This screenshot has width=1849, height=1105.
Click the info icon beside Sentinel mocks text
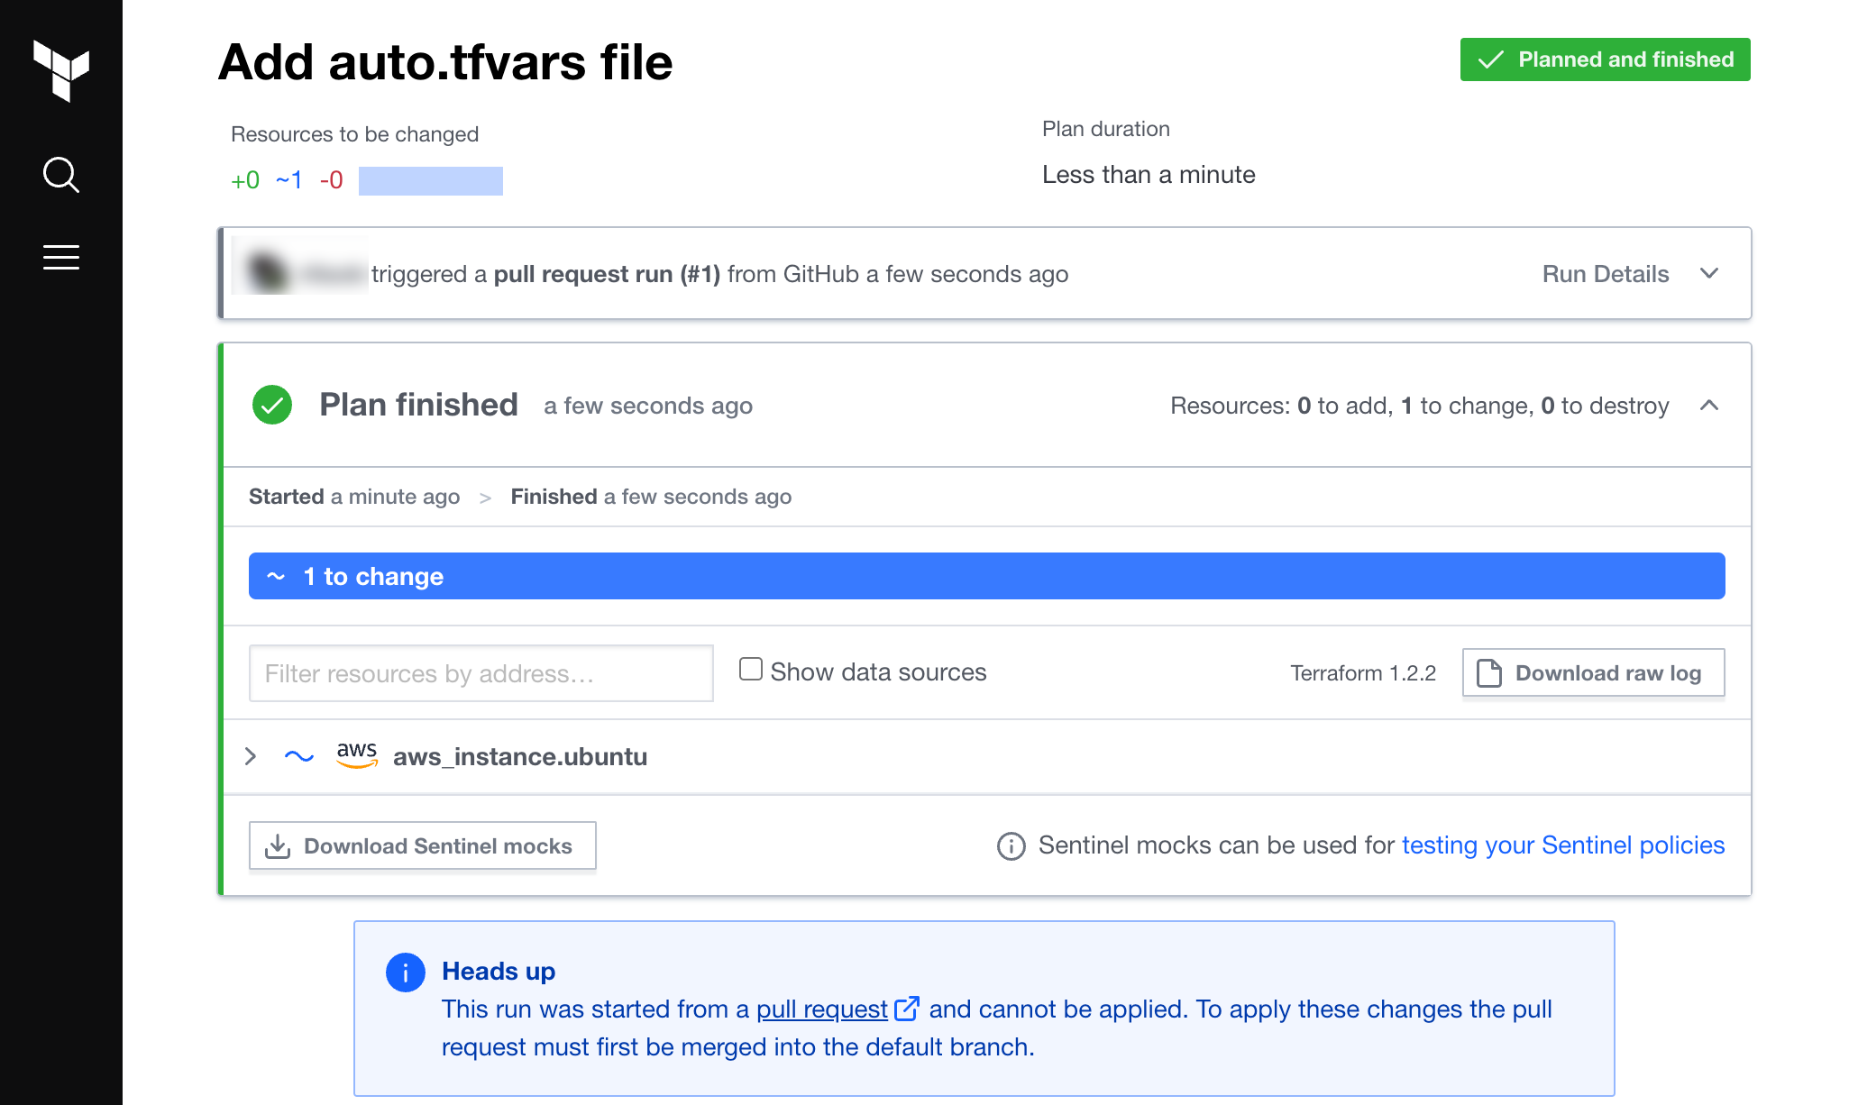[1011, 845]
